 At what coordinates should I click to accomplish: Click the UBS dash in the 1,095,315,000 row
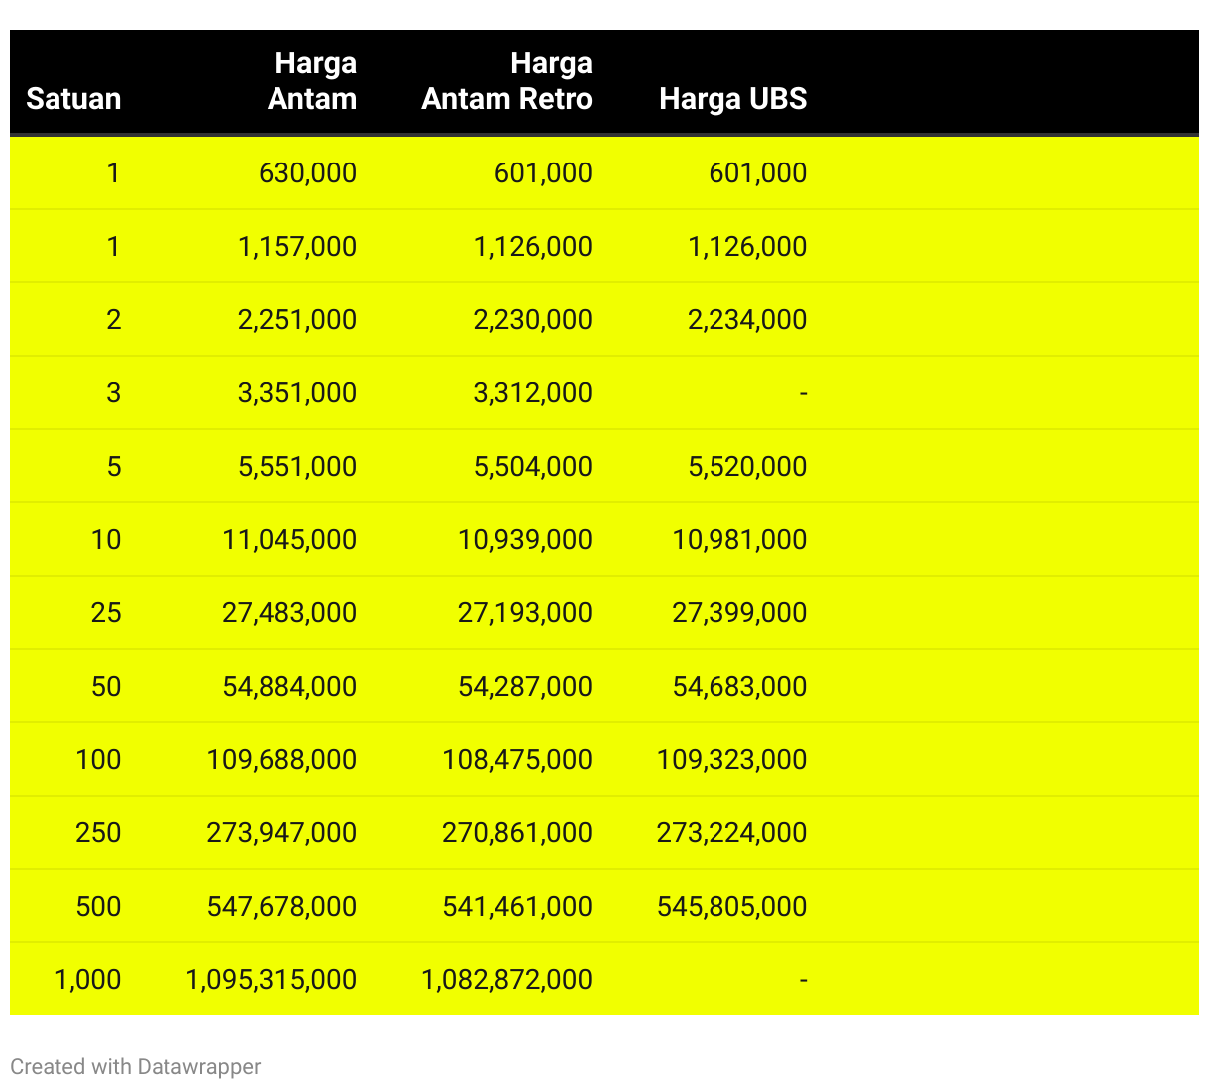(x=803, y=980)
